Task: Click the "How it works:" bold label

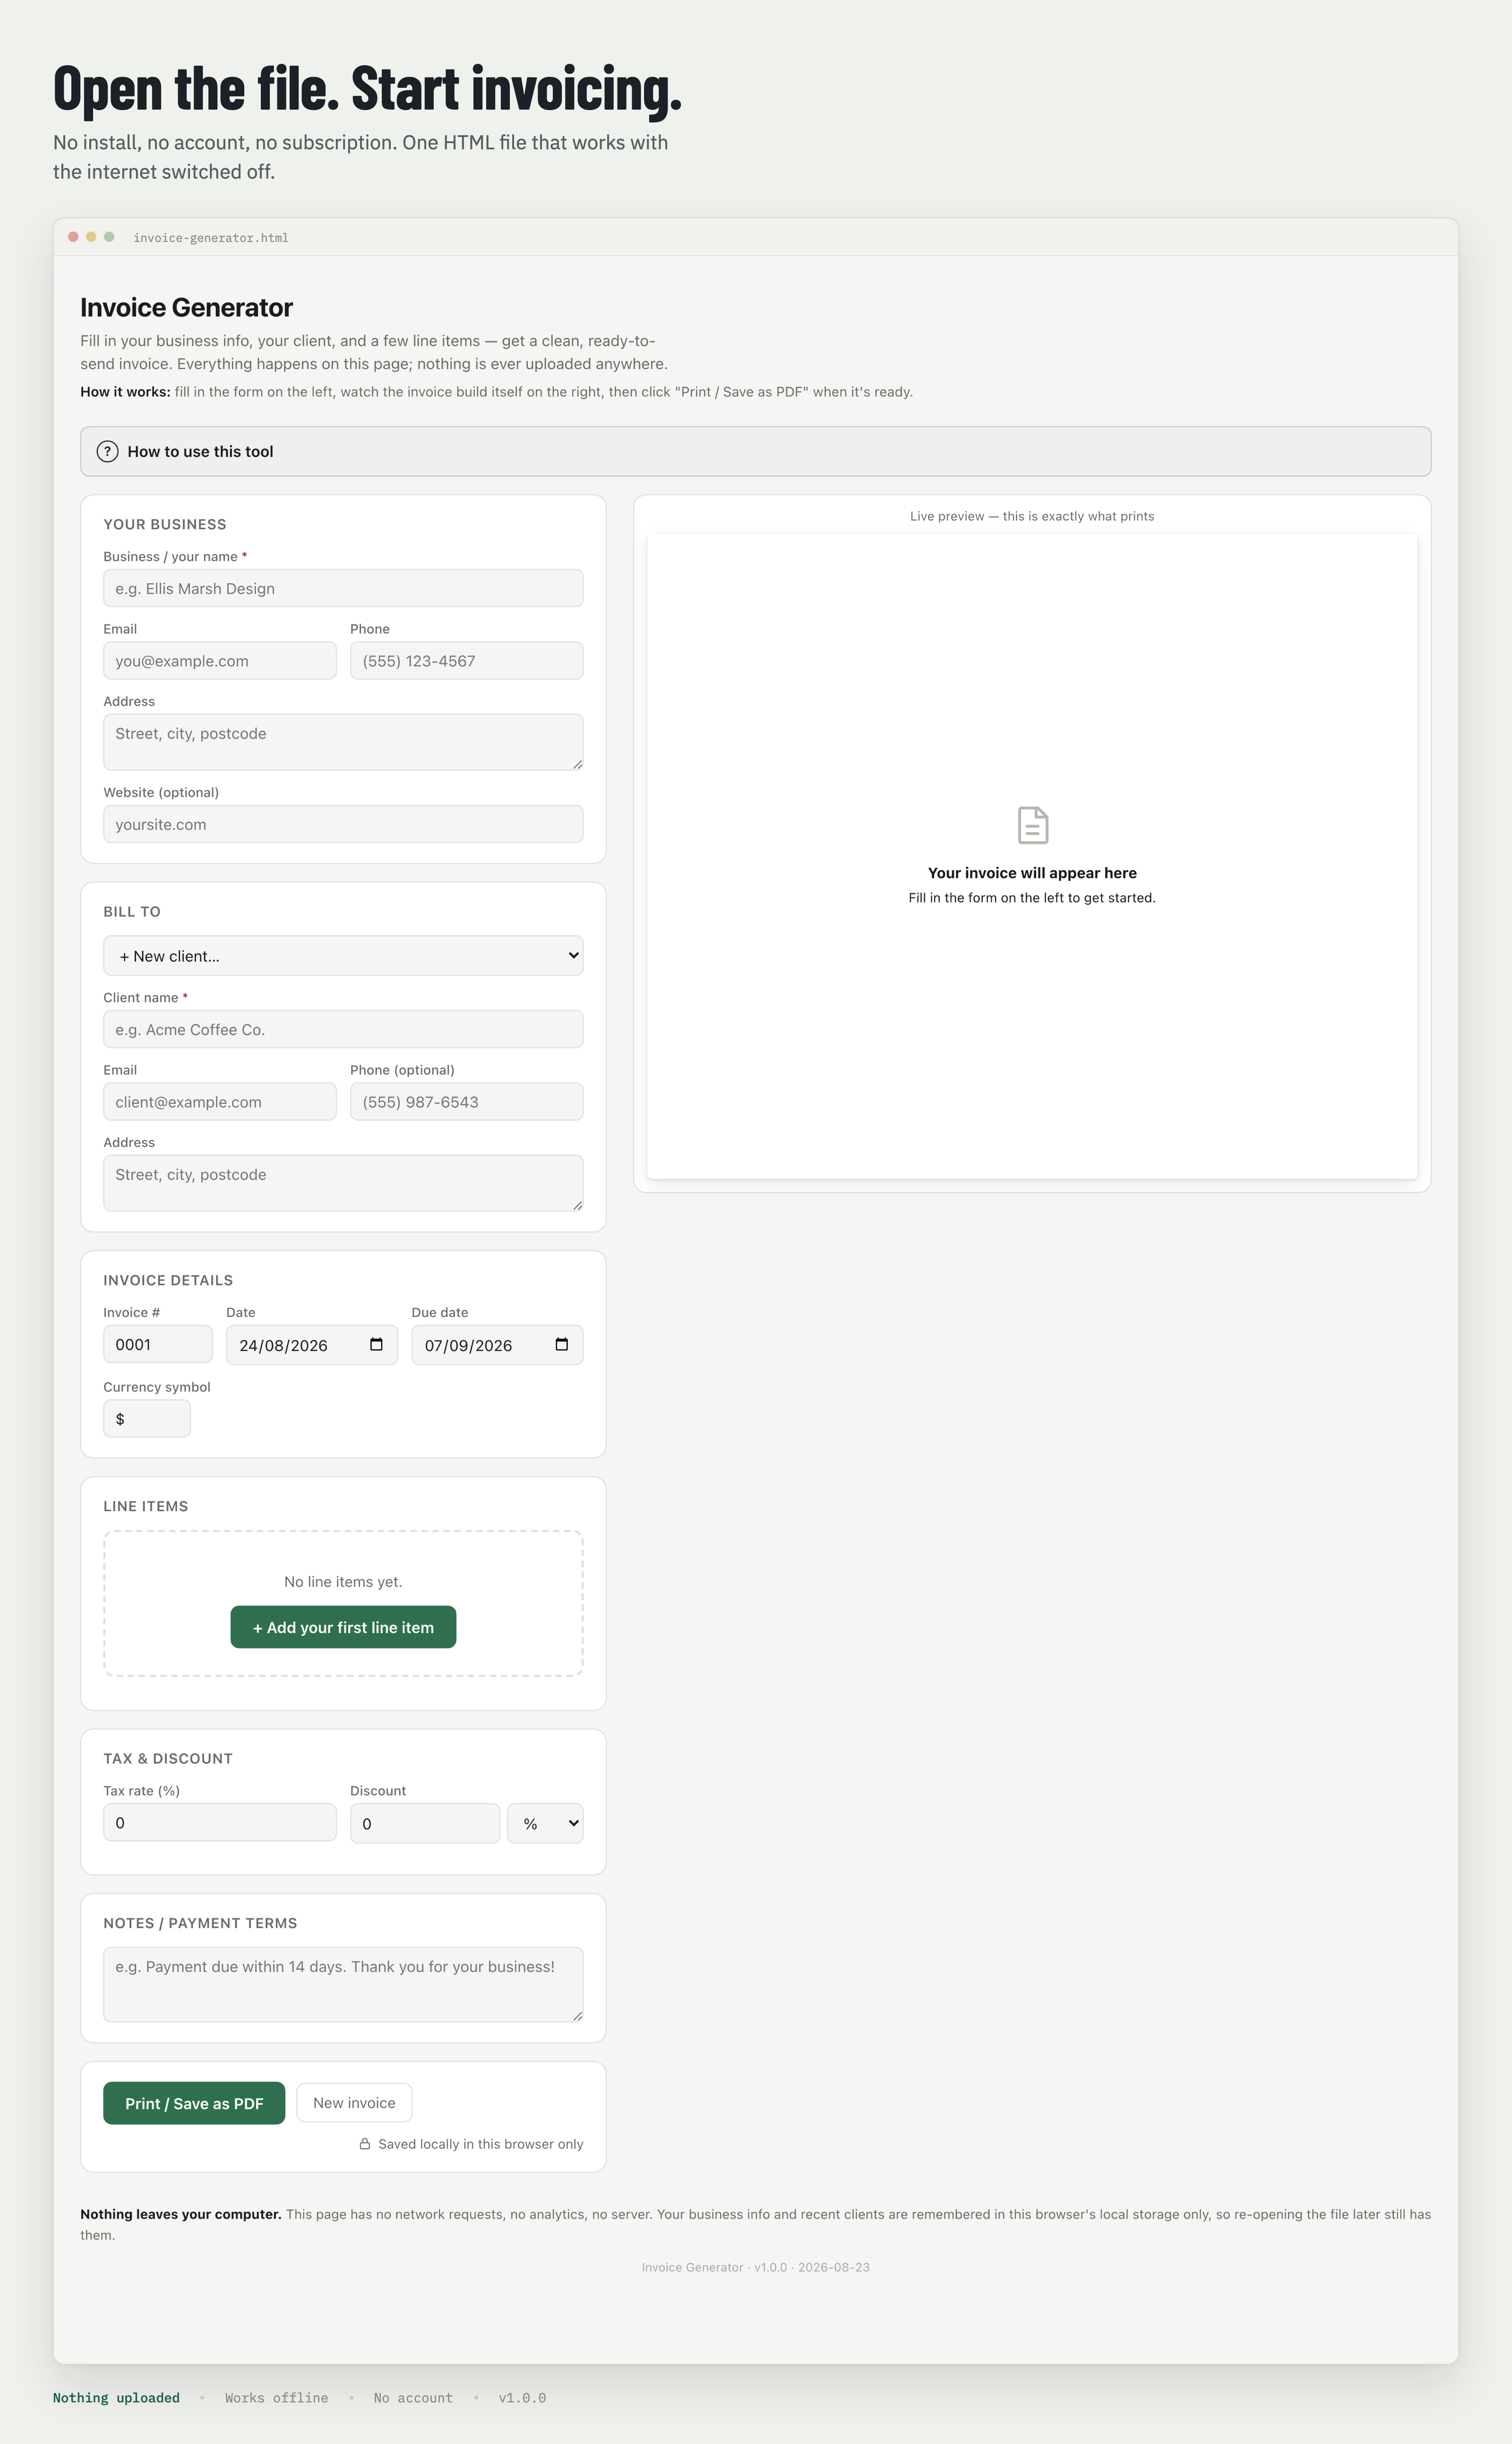Action: (125, 392)
